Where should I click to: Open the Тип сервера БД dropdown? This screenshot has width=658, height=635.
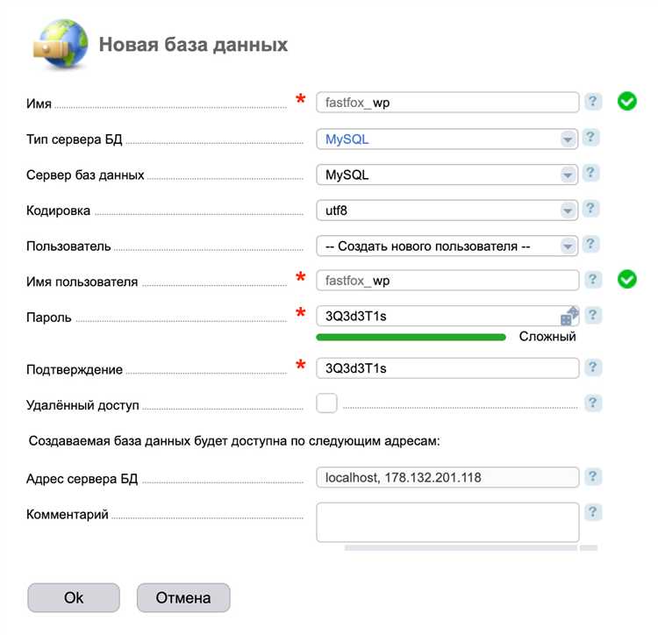coord(447,139)
